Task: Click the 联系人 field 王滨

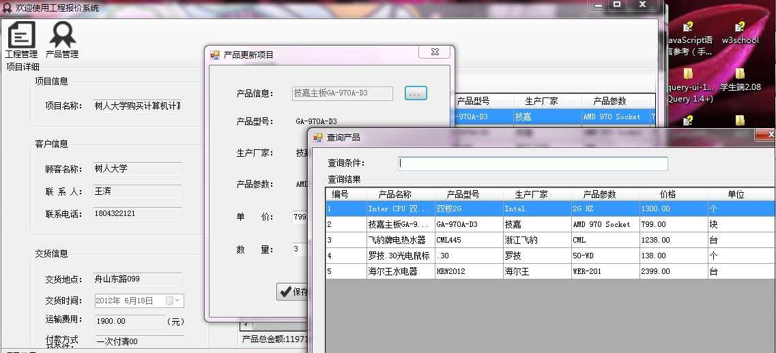Action: [138, 191]
